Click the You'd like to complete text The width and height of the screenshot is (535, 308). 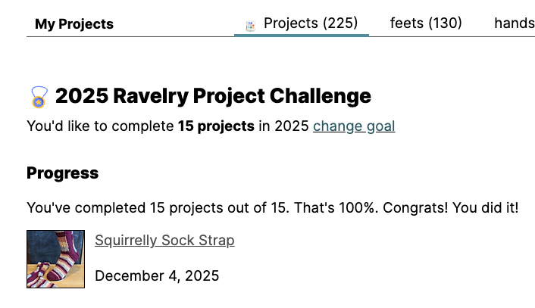(100, 126)
